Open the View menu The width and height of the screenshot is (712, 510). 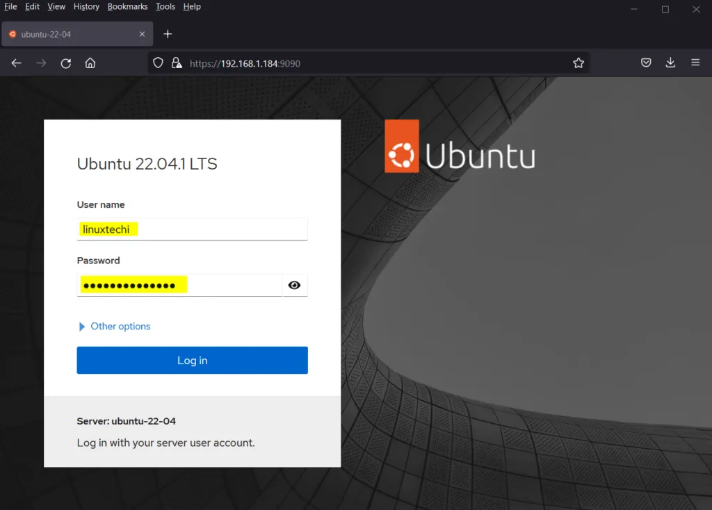click(x=56, y=7)
